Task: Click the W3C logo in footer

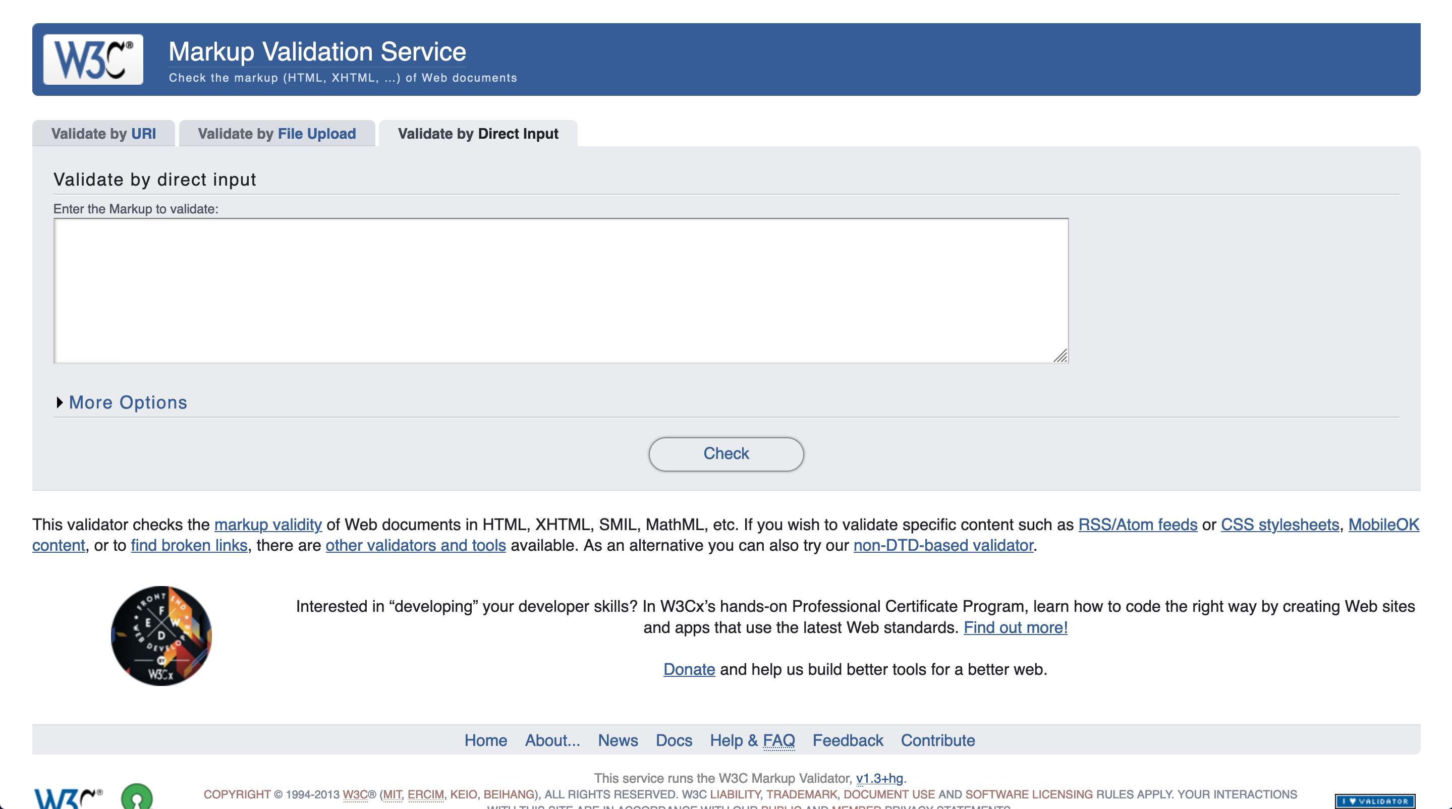Action: click(x=68, y=798)
